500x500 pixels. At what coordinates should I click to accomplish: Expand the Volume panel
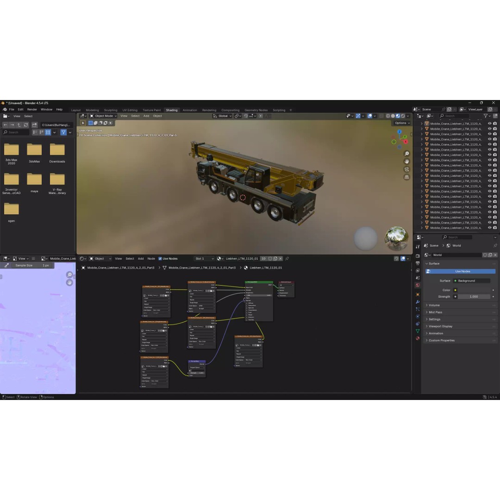pos(434,305)
